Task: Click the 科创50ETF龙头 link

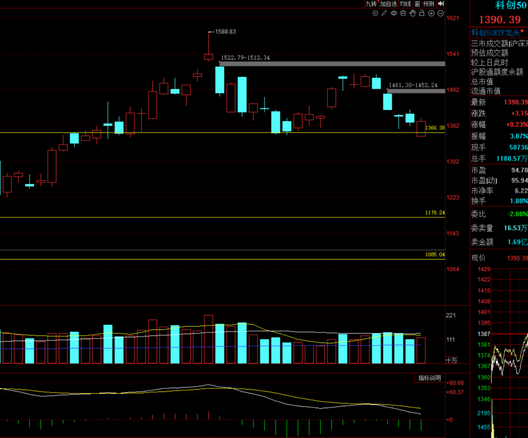Action: click(x=495, y=33)
